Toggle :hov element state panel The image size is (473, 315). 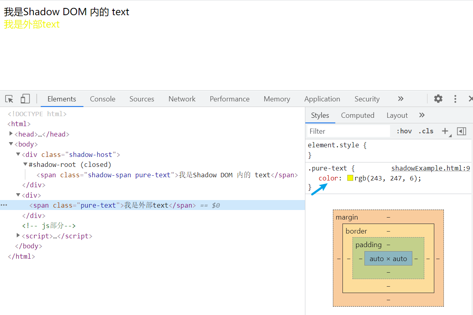click(404, 131)
